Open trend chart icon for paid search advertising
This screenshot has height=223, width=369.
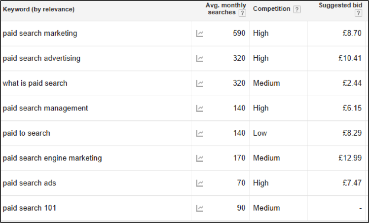200,58
